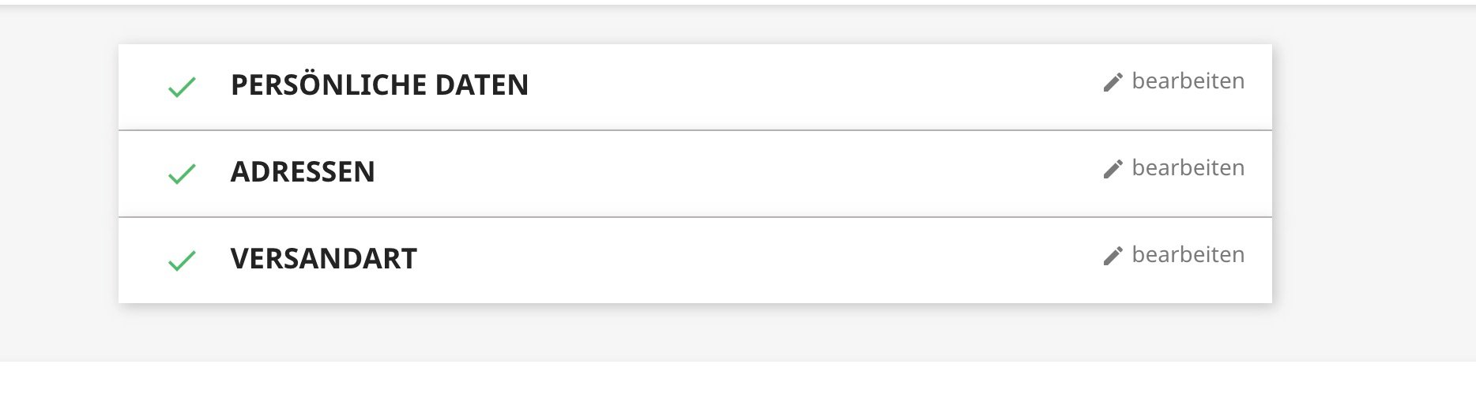This screenshot has width=1476, height=420.
Task: Click gray background left of the card
Action: coord(59,183)
